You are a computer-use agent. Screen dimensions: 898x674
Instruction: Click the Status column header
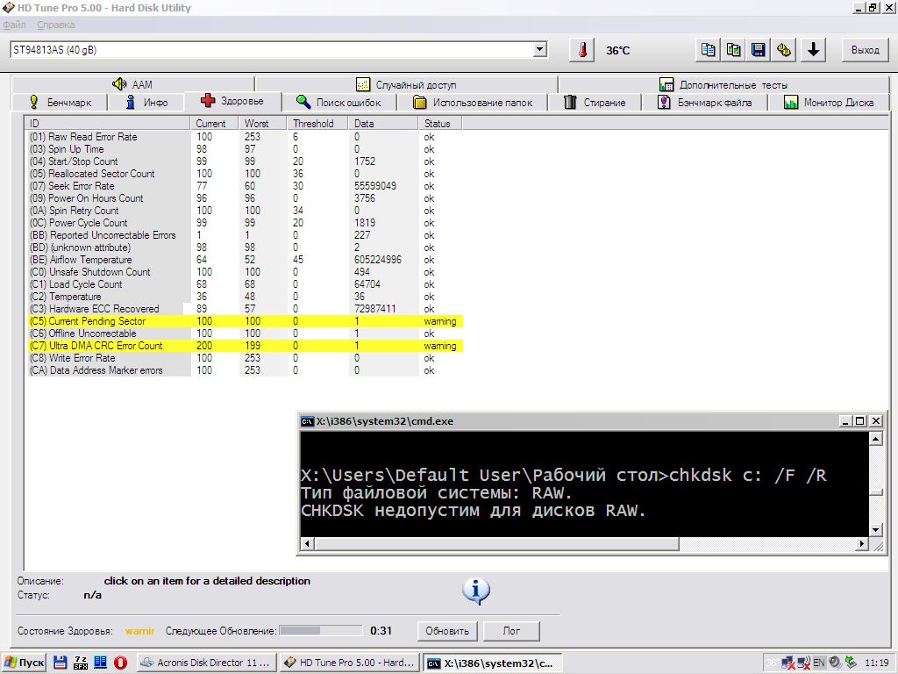440,123
